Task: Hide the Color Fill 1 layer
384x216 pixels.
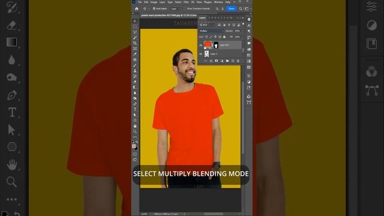Action: point(201,45)
